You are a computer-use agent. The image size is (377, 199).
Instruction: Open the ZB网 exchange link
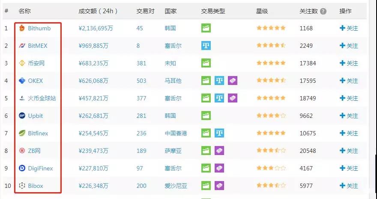coord(34,151)
